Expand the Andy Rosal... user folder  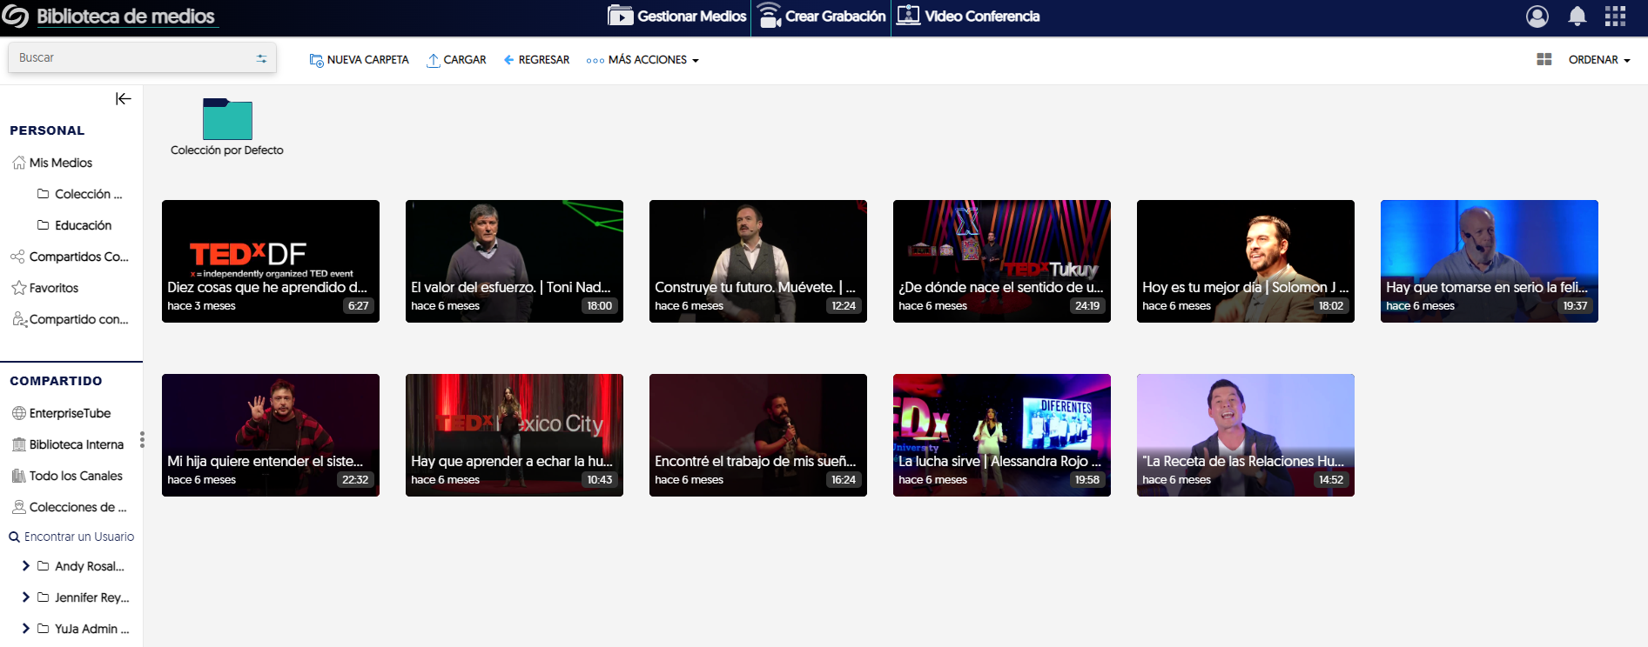26,566
